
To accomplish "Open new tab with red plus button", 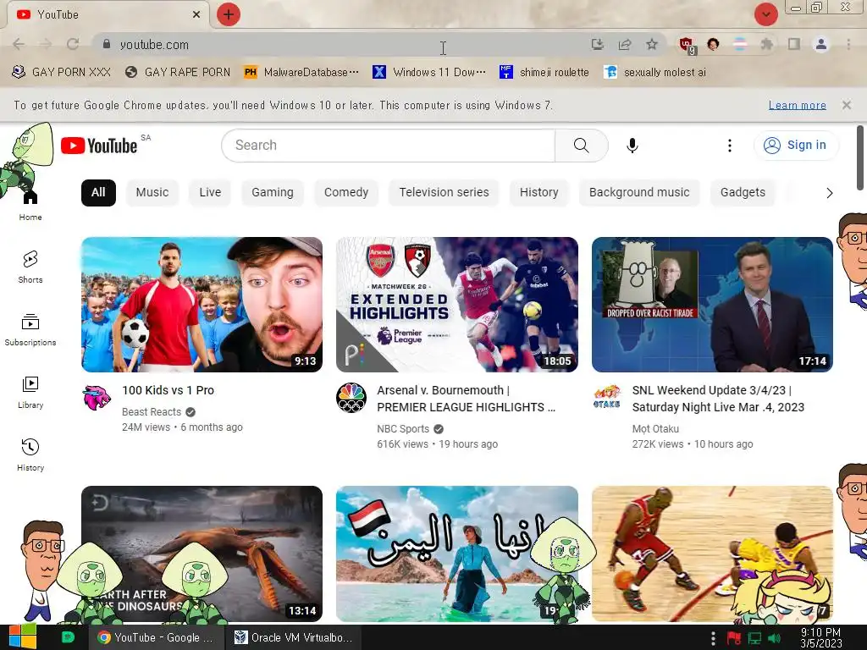I will (229, 14).
